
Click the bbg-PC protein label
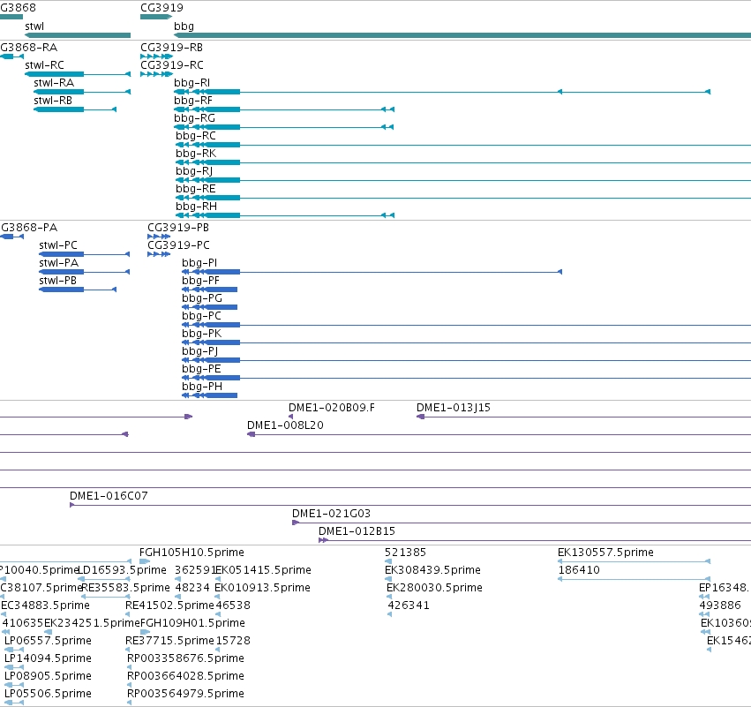tap(201, 316)
